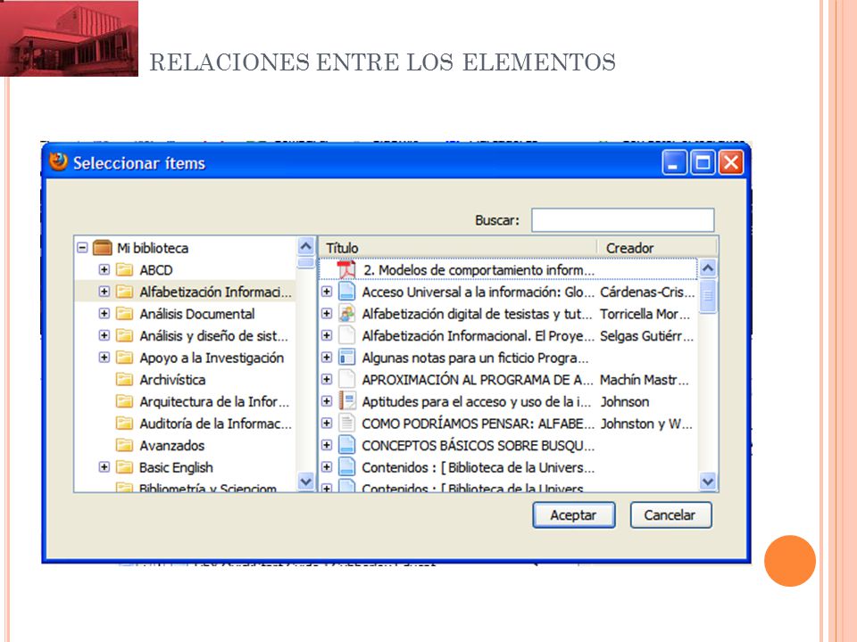The height and width of the screenshot is (642, 857).
Task: Click the creator Cárdenas-Cris... cell
Action: pos(647,292)
